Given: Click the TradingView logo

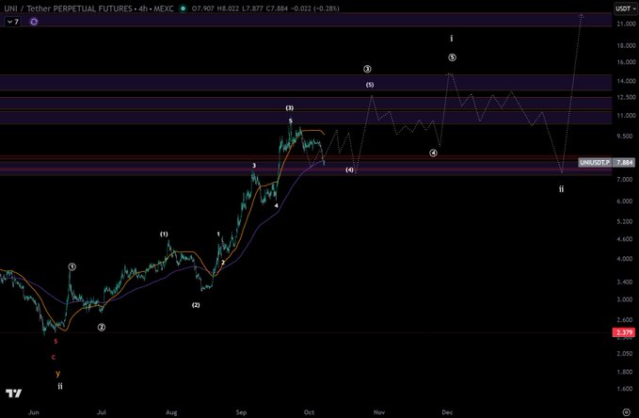Looking at the screenshot, I should [x=13, y=394].
